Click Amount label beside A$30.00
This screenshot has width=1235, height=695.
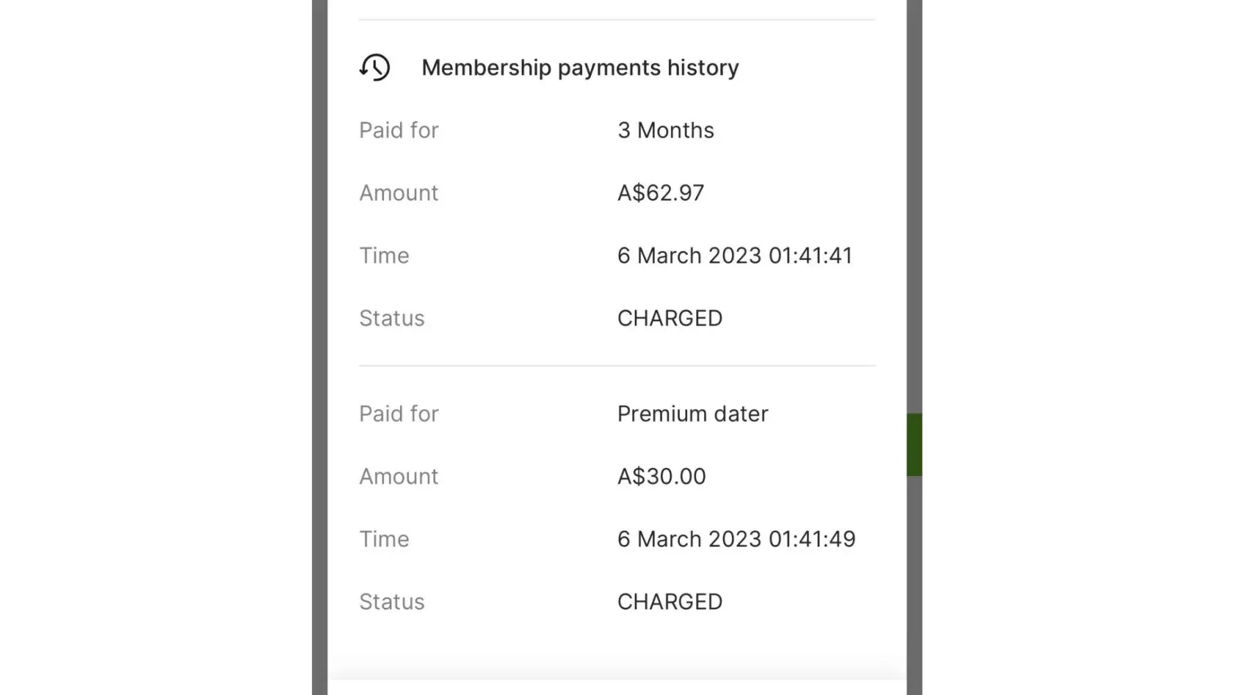point(399,476)
